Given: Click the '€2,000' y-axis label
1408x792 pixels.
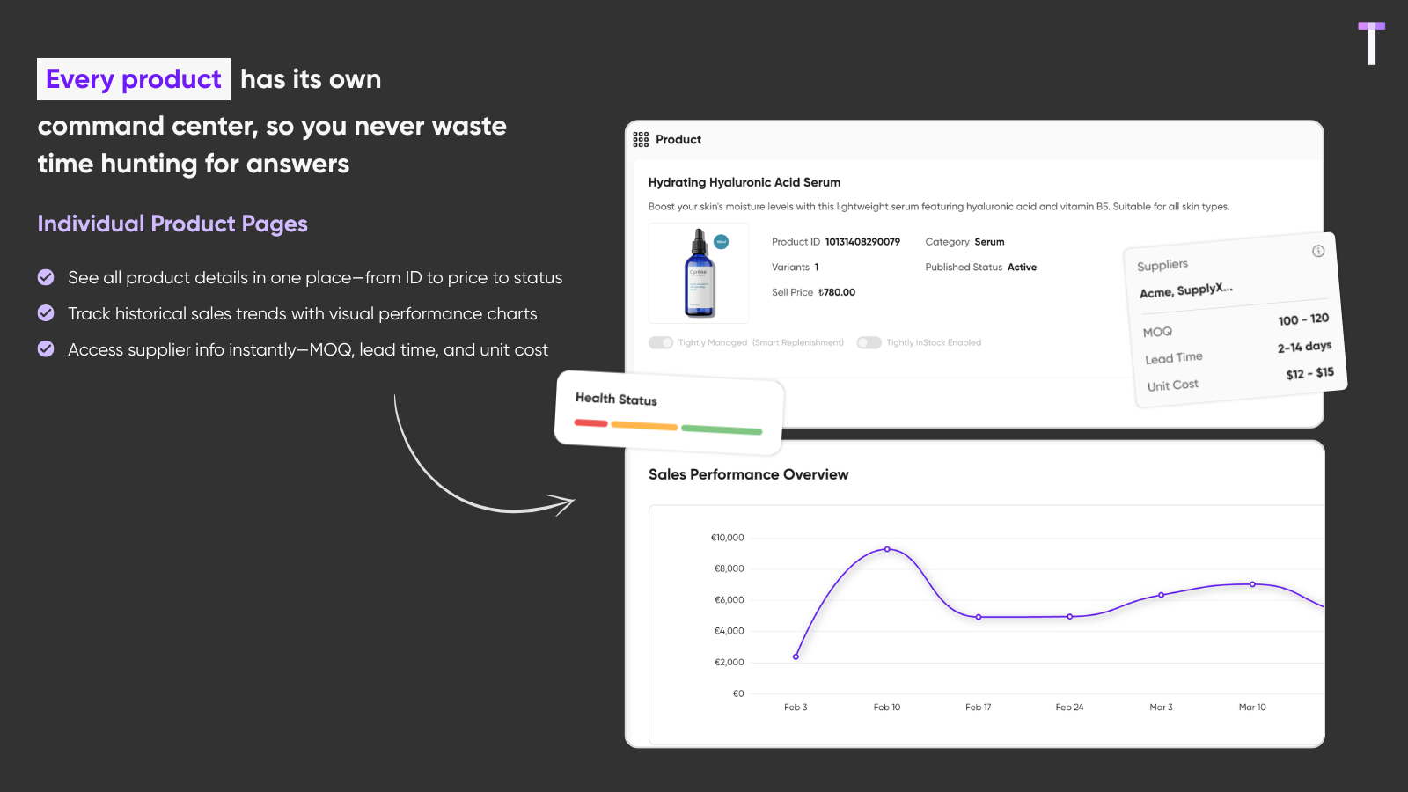Looking at the screenshot, I should coord(730,662).
